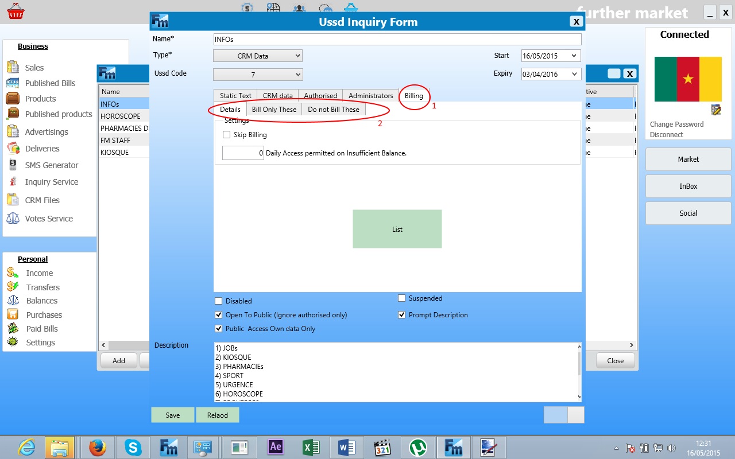735x459 pixels.
Task: Tick the Suspended checkbox
Action: click(401, 298)
